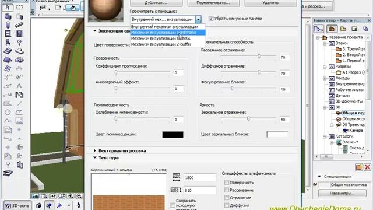Choose Механизм визуализации Z-buffer option
Image resolution: width=373 pixels, height=210 pixels.
pyautogui.click(x=168, y=44)
